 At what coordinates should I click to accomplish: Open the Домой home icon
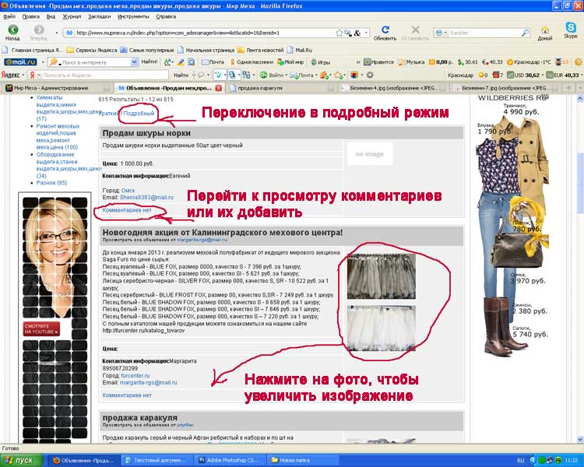point(544,30)
